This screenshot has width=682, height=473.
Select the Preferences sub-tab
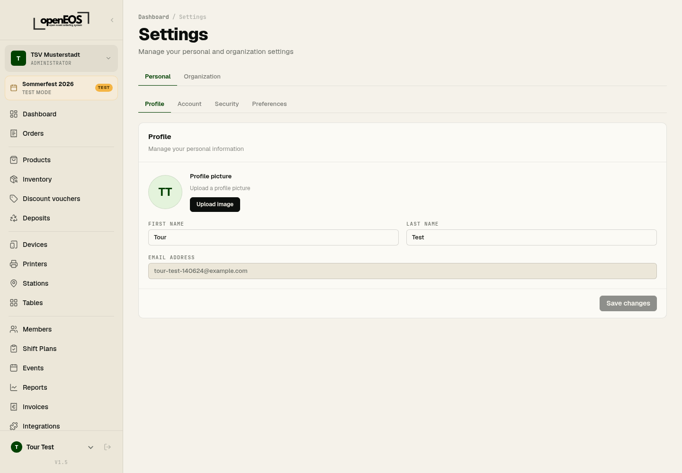click(x=269, y=104)
